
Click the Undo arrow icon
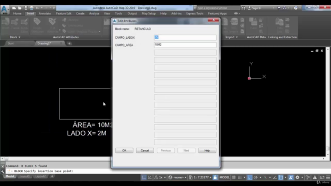(x=37, y=8)
